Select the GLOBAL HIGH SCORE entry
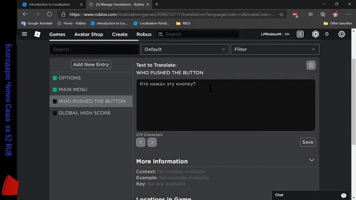The height and width of the screenshot is (200, 356). coord(91,113)
